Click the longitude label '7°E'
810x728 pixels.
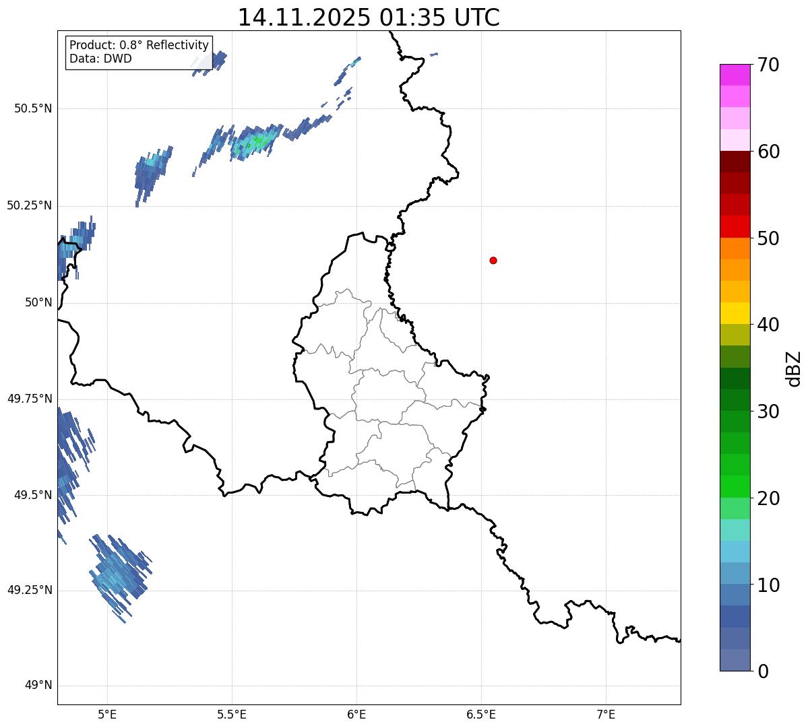click(x=606, y=715)
